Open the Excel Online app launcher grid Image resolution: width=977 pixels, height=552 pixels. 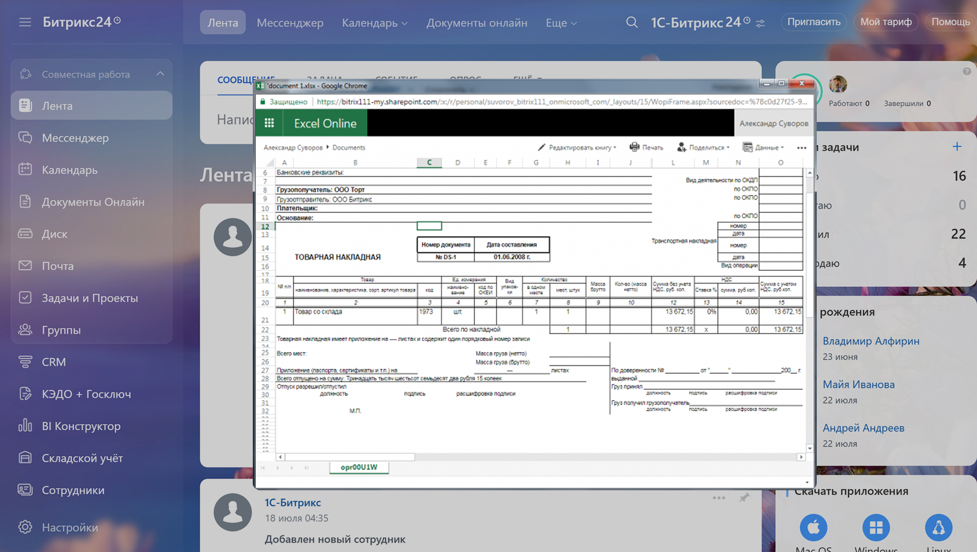[269, 123]
